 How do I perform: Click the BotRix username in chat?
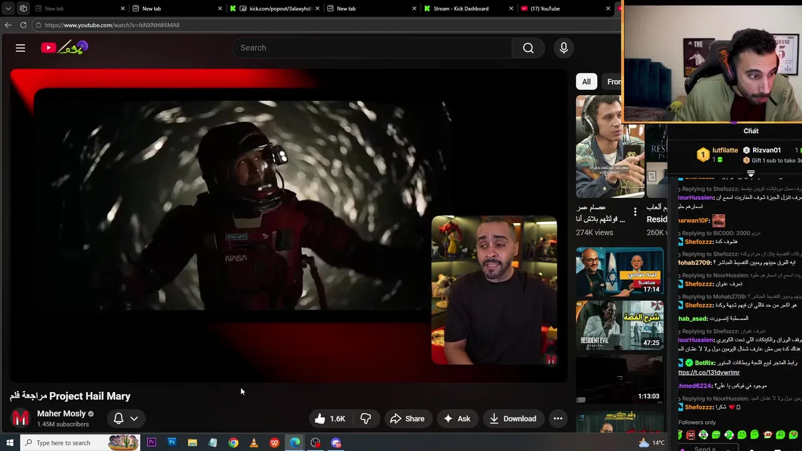[x=706, y=363]
